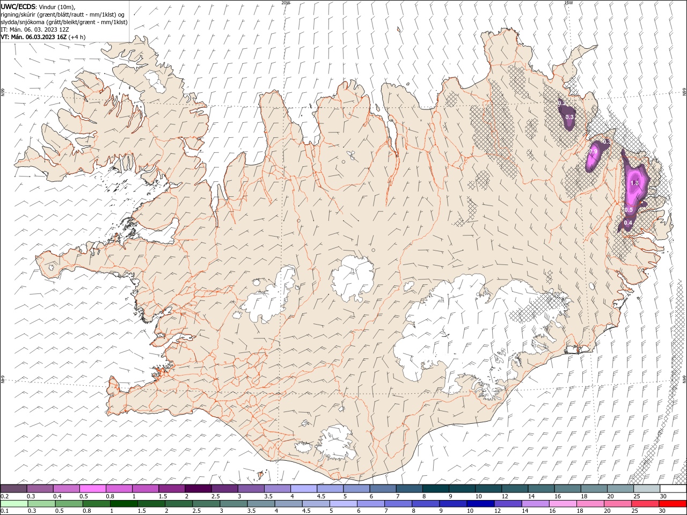Click the upper legend swatch starting at 0.2

pos(13,488)
